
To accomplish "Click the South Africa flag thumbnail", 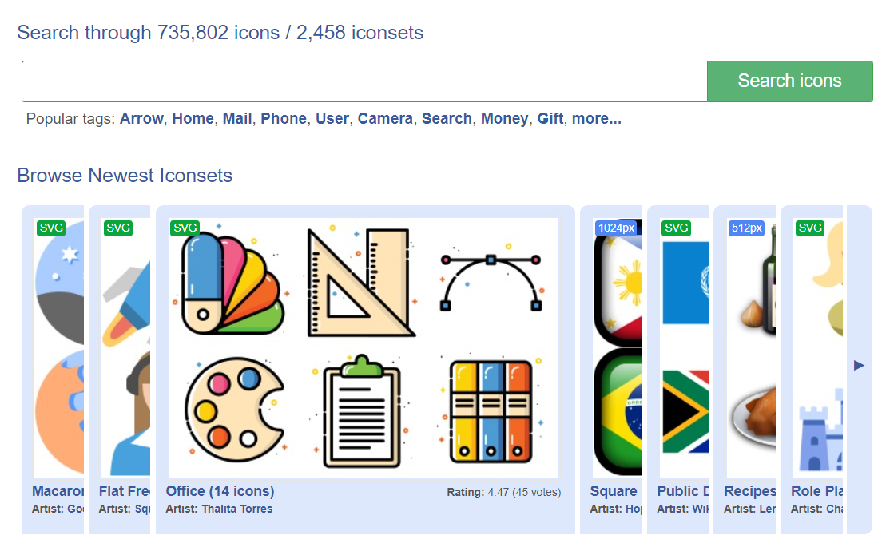I will [x=685, y=411].
